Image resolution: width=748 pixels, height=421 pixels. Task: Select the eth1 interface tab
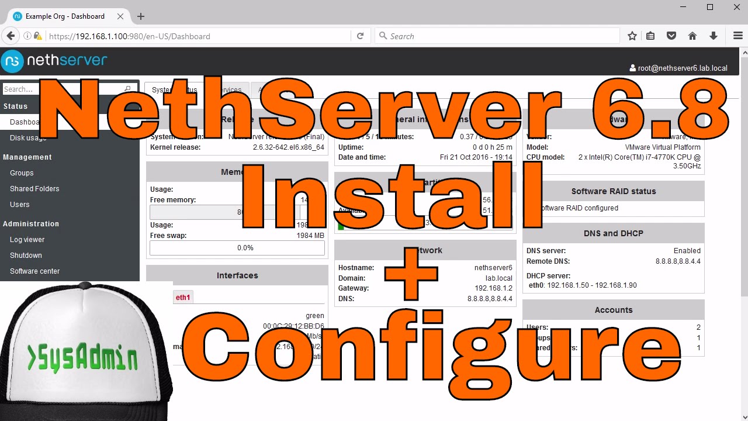pyautogui.click(x=183, y=297)
